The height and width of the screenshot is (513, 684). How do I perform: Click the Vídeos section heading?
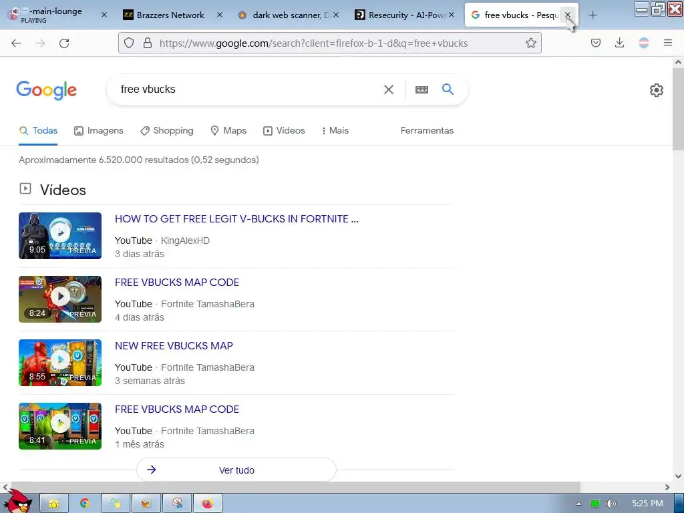tap(63, 190)
